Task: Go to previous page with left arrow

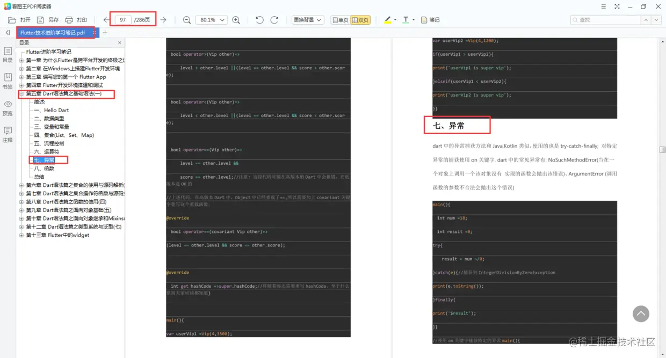Action: (106, 20)
